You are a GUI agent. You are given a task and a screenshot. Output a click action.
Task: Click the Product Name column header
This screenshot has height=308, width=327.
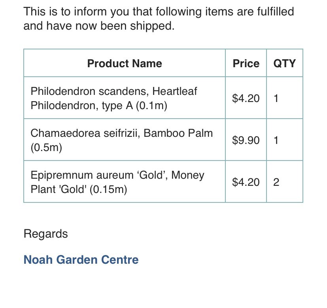coord(125,63)
